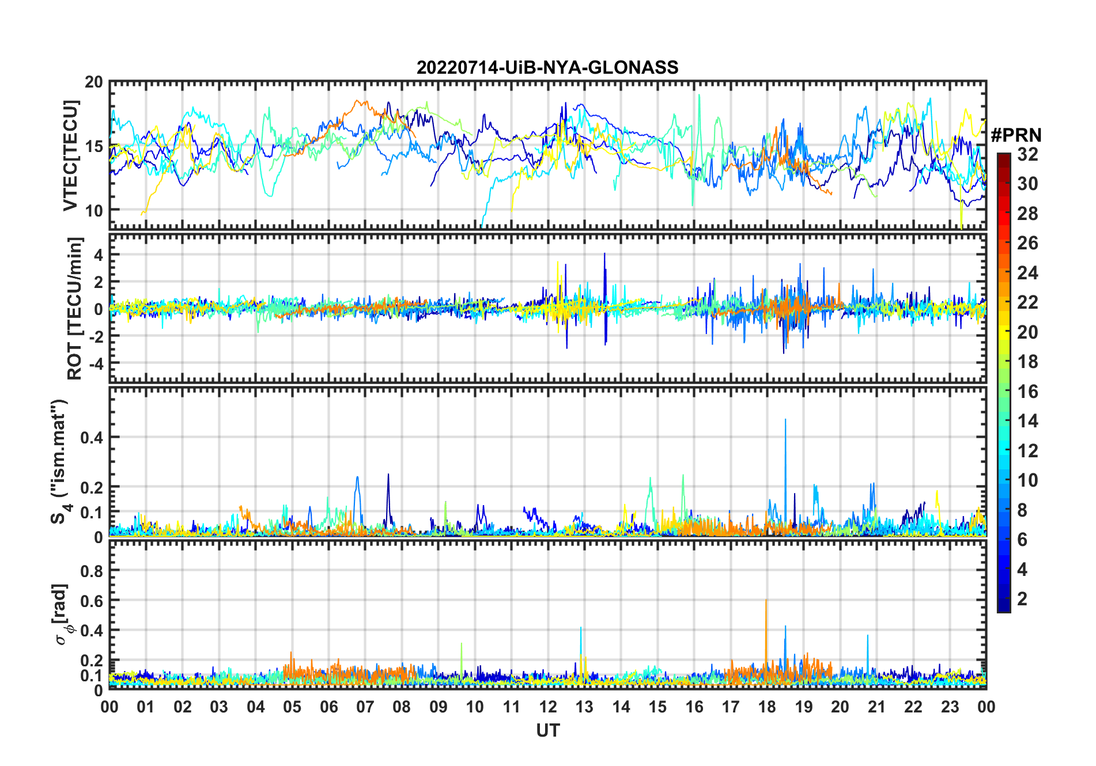The height and width of the screenshot is (766, 1096).
Task: Click colorbar tick label 12
Action: click(1027, 450)
